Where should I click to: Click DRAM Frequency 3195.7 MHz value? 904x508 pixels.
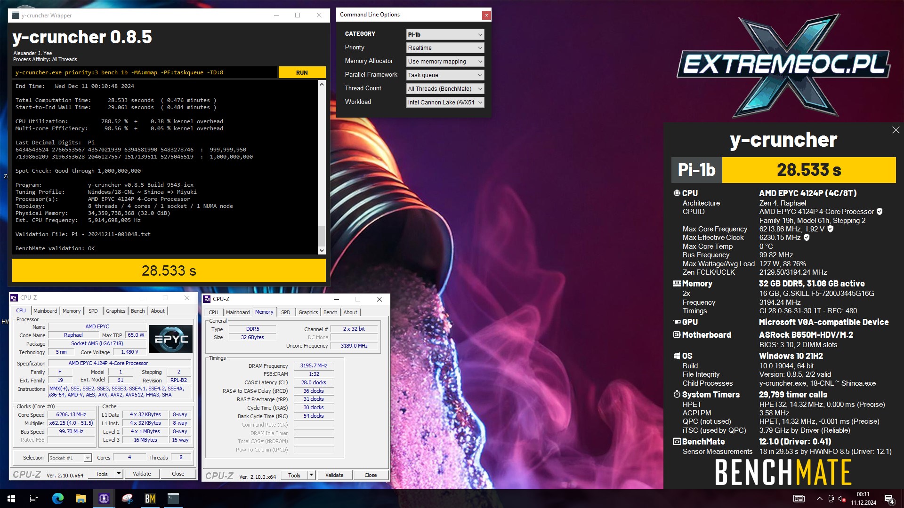pyautogui.click(x=314, y=365)
